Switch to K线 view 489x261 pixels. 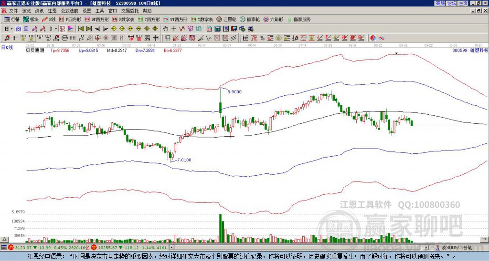(49, 19)
